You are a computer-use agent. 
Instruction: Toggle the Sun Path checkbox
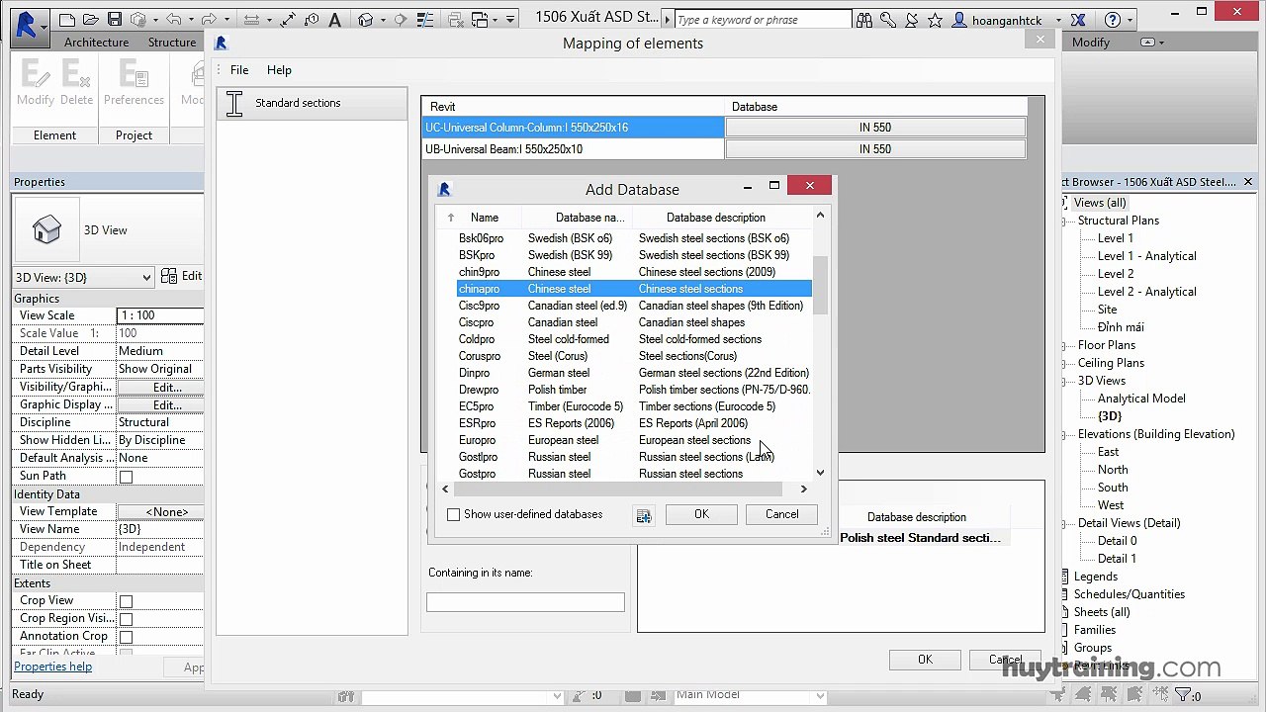[126, 477]
